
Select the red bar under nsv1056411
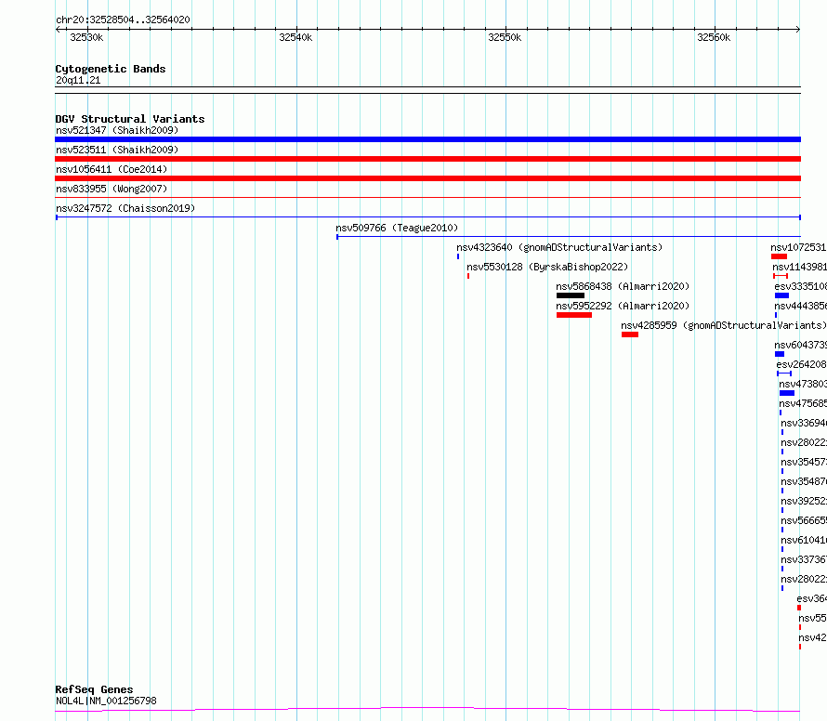click(427, 178)
